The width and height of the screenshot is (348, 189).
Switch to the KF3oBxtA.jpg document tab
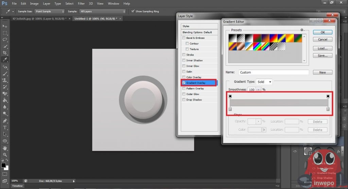(x=39, y=18)
